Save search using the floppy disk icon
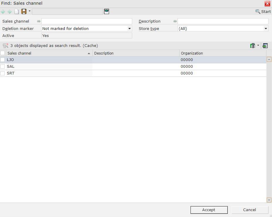The height and width of the screenshot is (217, 272). click(24, 12)
